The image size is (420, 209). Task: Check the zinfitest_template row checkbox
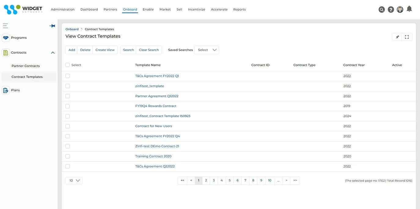(x=68, y=86)
